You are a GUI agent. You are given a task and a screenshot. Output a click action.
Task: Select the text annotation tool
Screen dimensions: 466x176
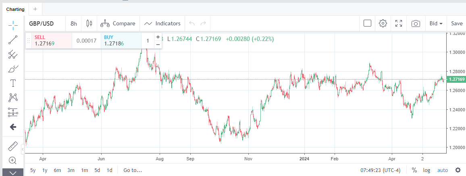point(13,83)
